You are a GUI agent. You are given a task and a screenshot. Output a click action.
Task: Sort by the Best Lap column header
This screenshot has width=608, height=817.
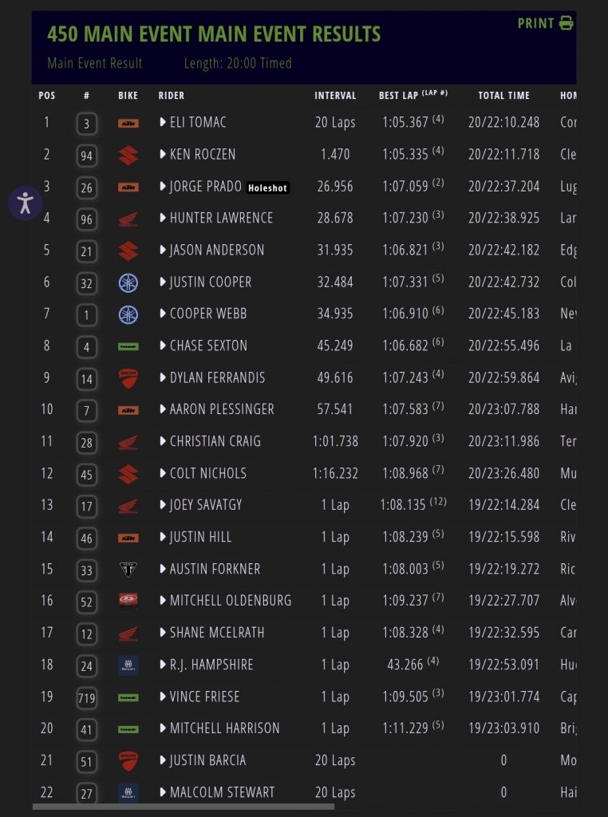[399, 96]
